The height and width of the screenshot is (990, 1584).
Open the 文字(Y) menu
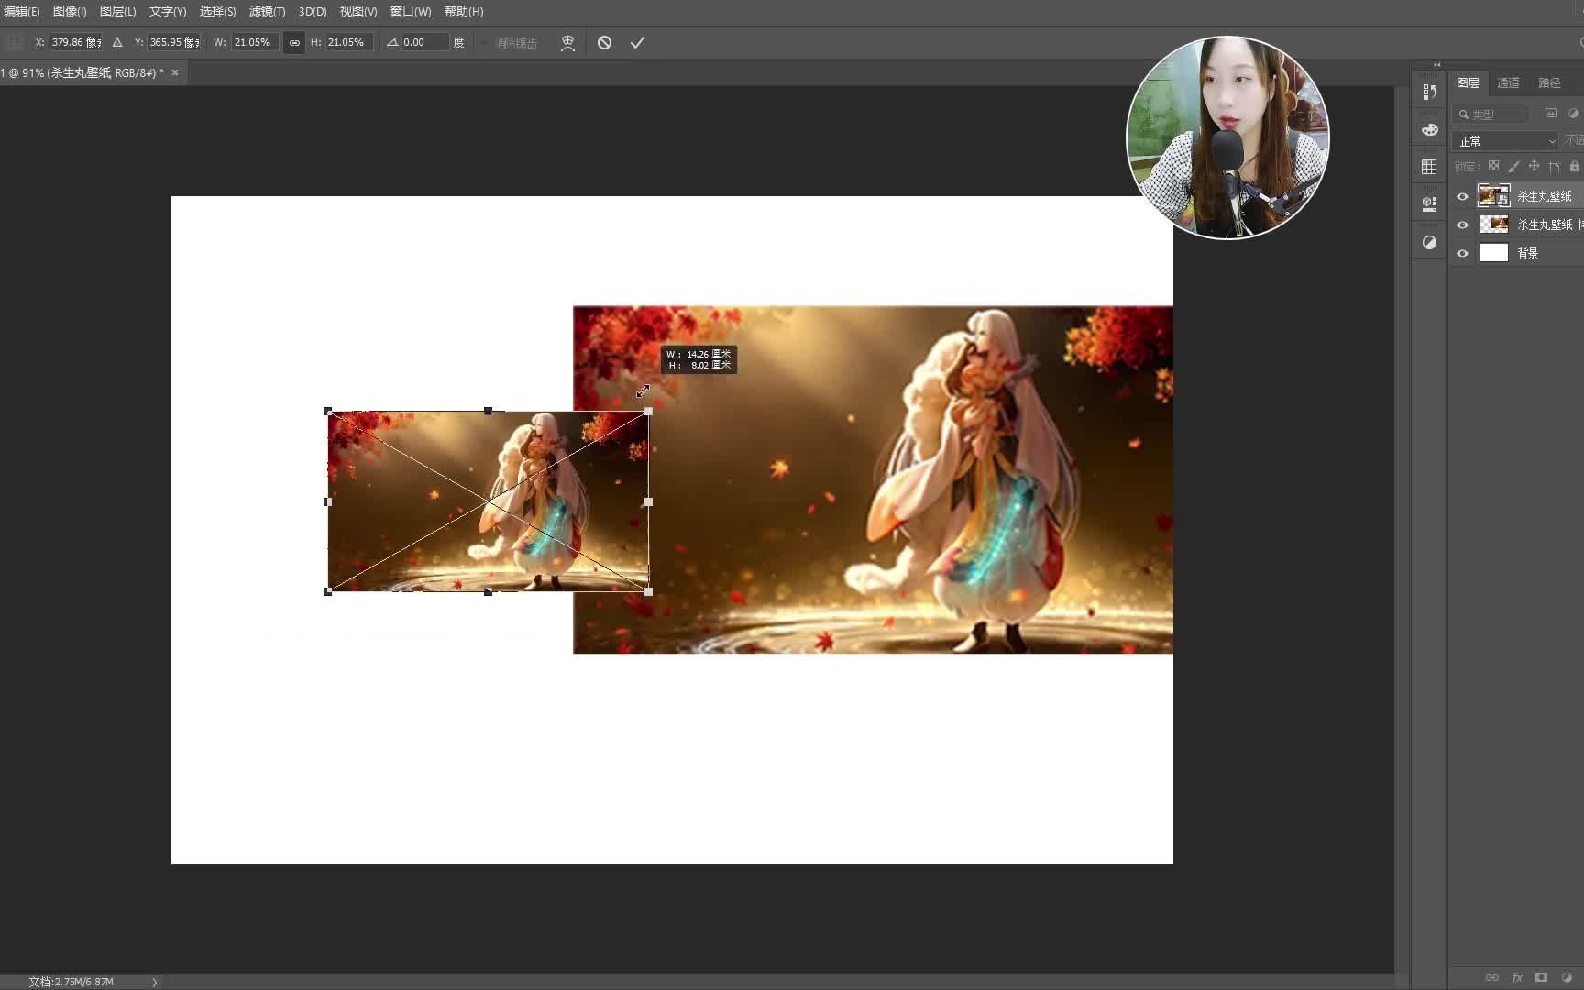[x=168, y=11]
